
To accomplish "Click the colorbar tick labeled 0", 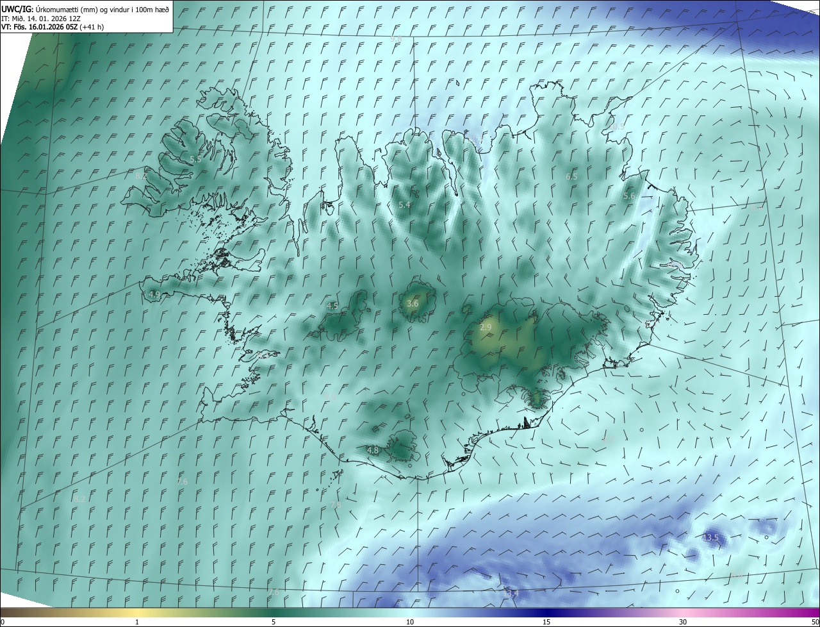I will click(x=3, y=622).
